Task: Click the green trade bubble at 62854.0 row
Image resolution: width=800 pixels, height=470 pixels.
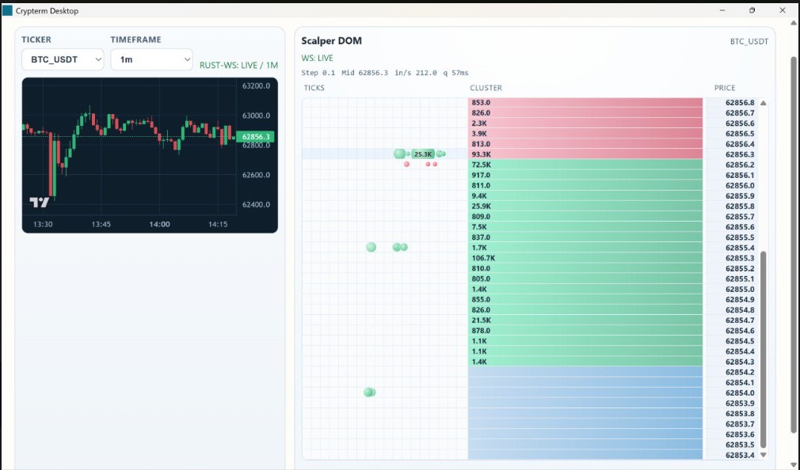Action: tap(369, 392)
